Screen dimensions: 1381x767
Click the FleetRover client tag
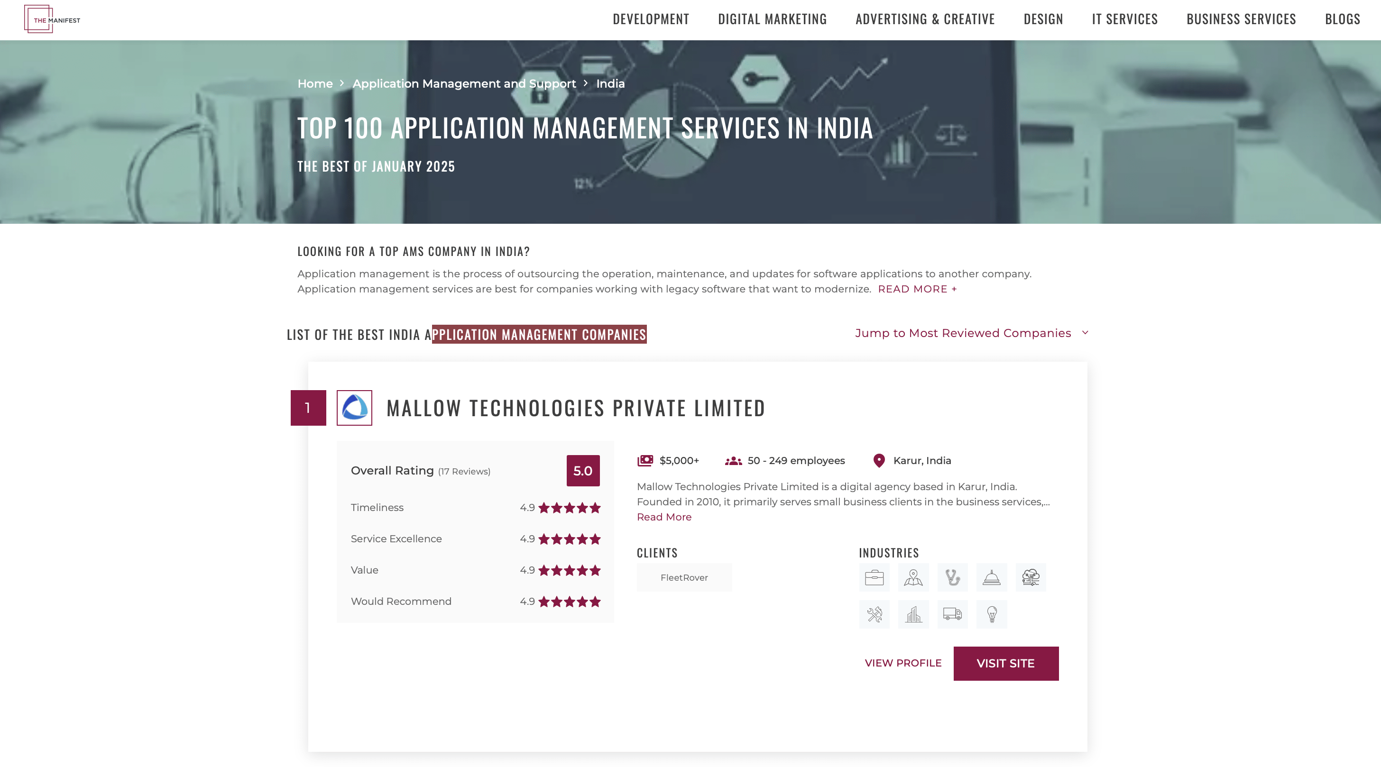(684, 577)
